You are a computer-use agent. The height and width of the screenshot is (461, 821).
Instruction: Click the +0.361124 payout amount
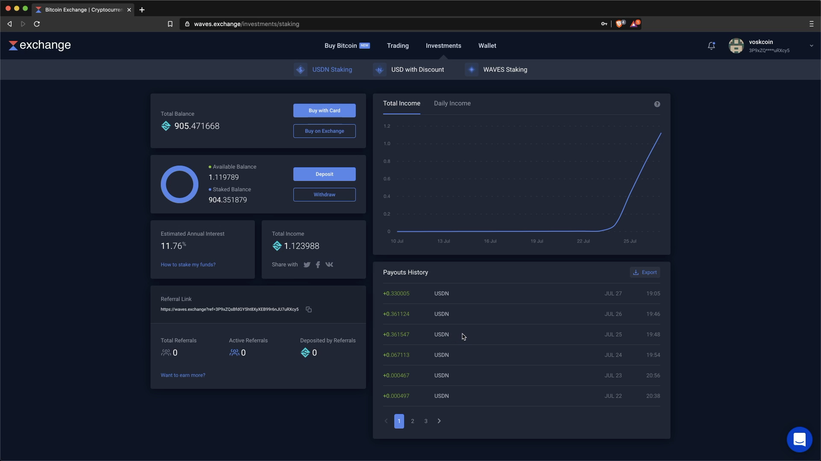tap(396, 314)
